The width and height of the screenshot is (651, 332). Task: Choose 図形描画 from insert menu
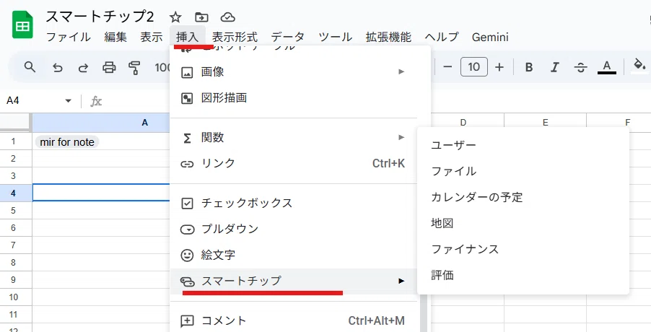coord(294,98)
